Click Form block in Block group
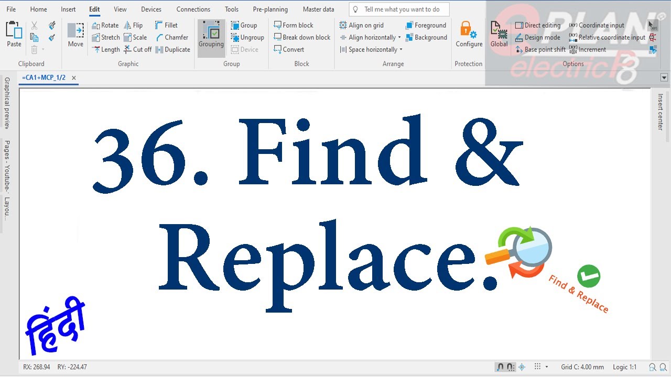671x377 pixels. [294, 25]
